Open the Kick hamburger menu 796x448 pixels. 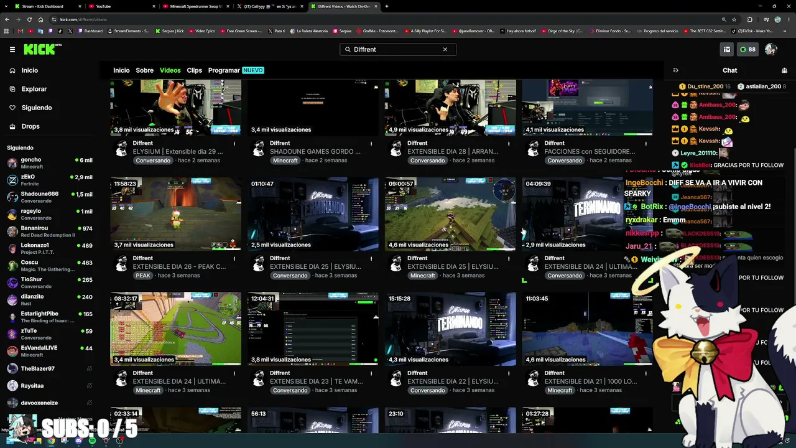pos(12,49)
